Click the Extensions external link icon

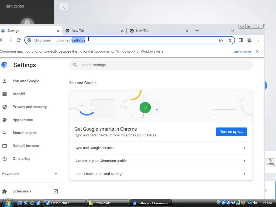click(56, 191)
